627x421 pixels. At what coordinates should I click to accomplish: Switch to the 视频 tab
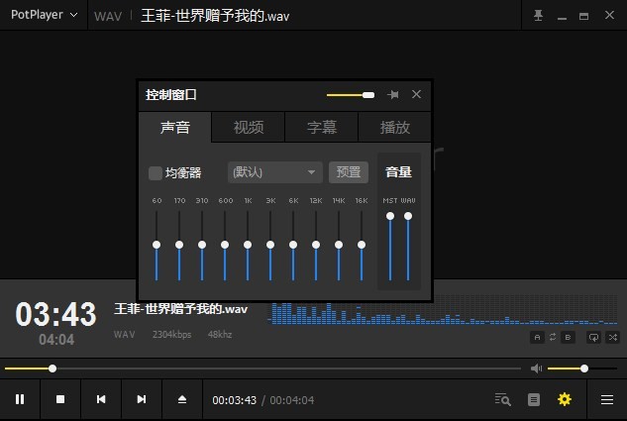(x=249, y=128)
